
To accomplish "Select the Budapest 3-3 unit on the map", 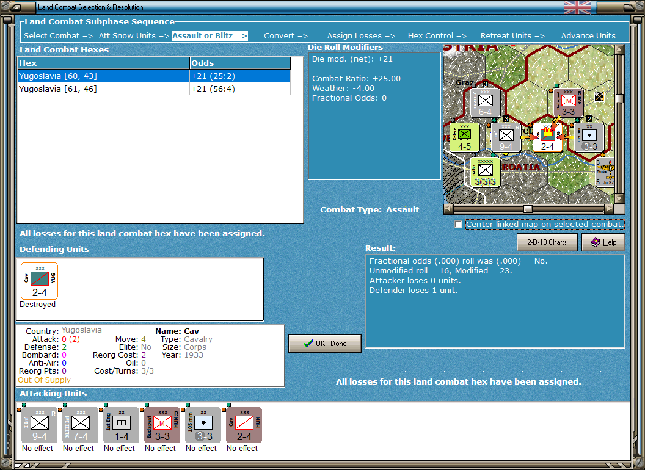I will tap(568, 103).
